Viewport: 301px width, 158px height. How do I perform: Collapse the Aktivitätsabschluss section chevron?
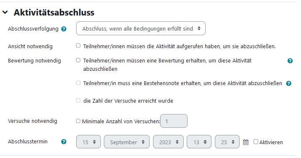[5, 13]
